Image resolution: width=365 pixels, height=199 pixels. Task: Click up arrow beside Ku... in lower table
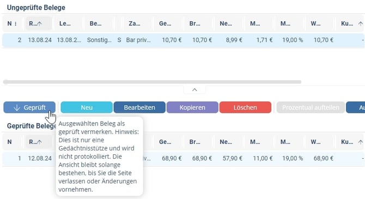[x=360, y=142]
